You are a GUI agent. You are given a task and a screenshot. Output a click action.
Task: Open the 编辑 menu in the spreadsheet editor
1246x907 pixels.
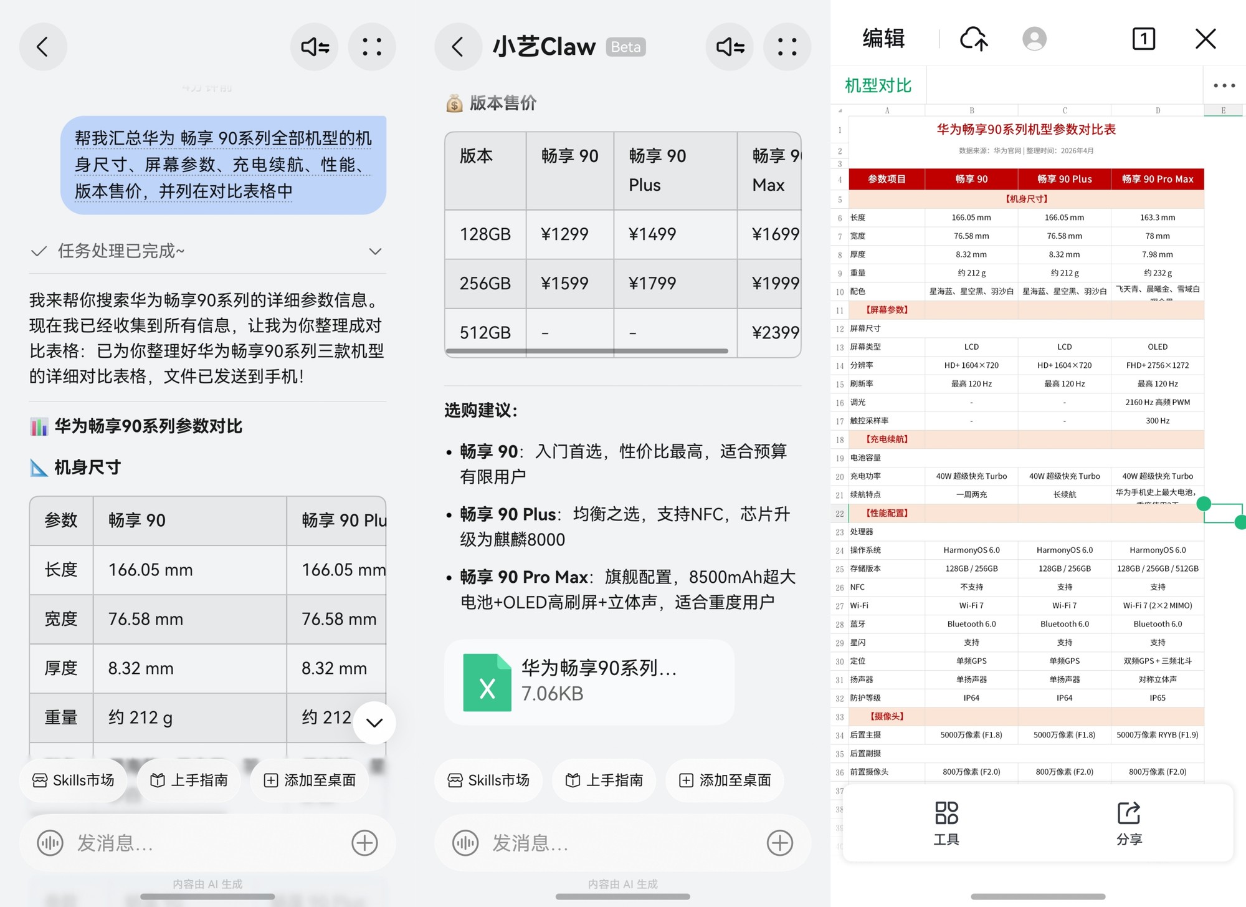click(x=885, y=39)
